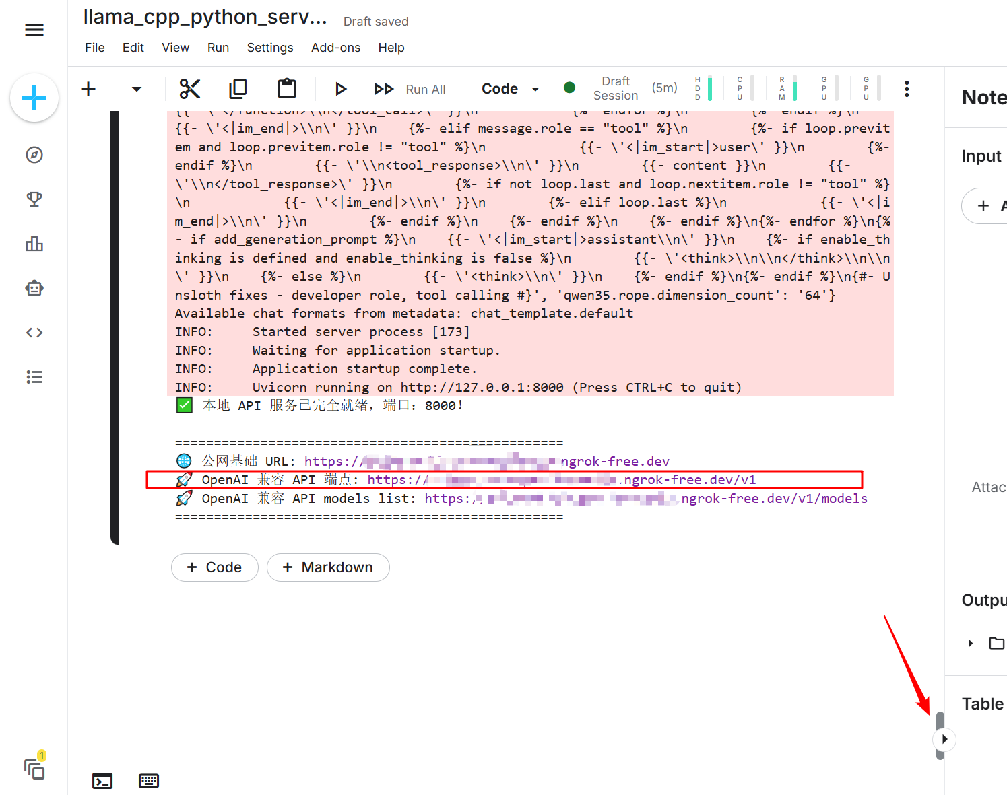The image size is (1007, 795).
Task: Add a new Markdown cell below
Action: pyautogui.click(x=328, y=567)
